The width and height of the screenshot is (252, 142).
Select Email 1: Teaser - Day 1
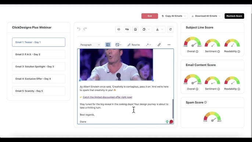tap(39, 42)
